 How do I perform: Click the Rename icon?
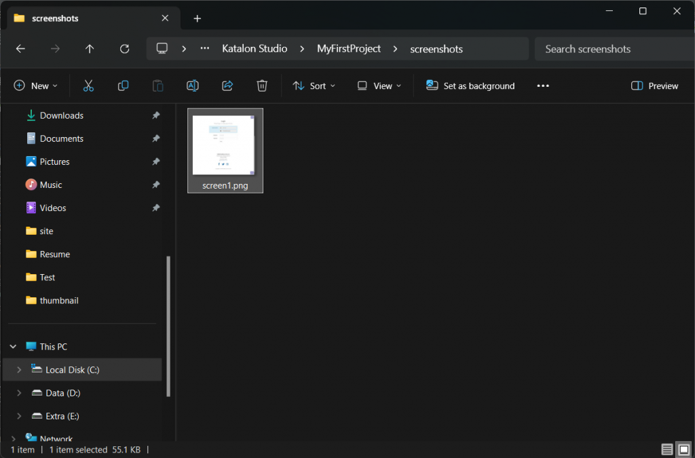coord(192,85)
